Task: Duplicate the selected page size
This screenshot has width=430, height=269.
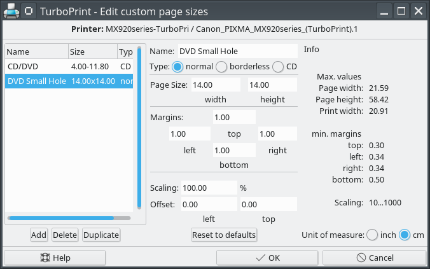Action: click(x=101, y=235)
